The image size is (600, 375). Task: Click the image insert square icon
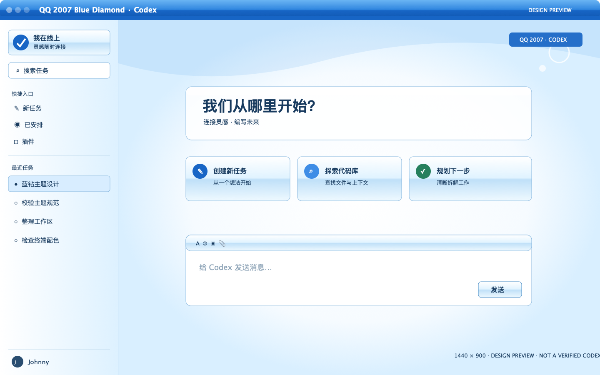pyautogui.click(x=213, y=244)
